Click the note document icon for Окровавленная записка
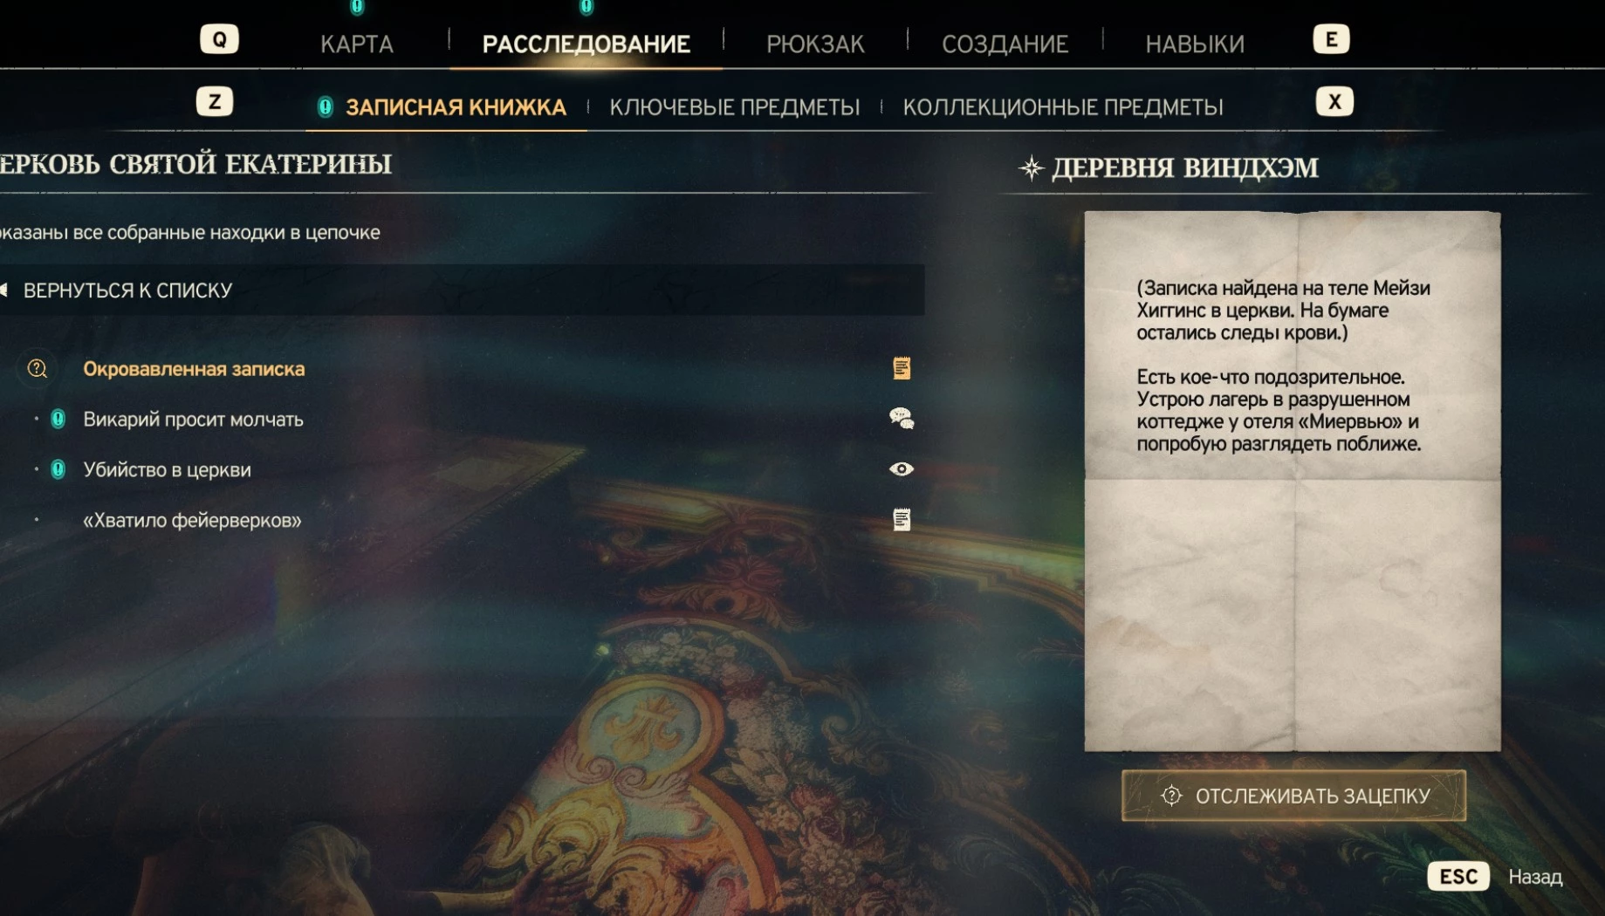The height and width of the screenshot is (916, 1605). pyautogui.click(x=902, y=368)
